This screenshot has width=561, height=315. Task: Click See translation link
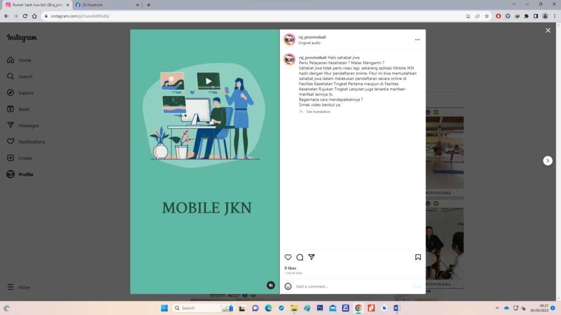(318, 112)
